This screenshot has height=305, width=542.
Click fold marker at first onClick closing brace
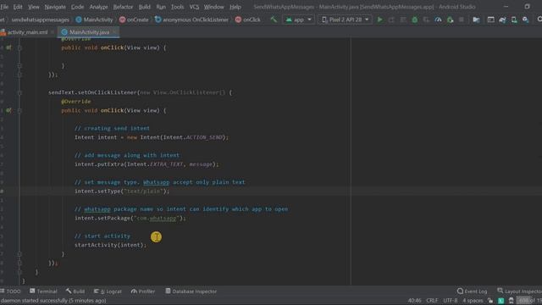(19, 66)
